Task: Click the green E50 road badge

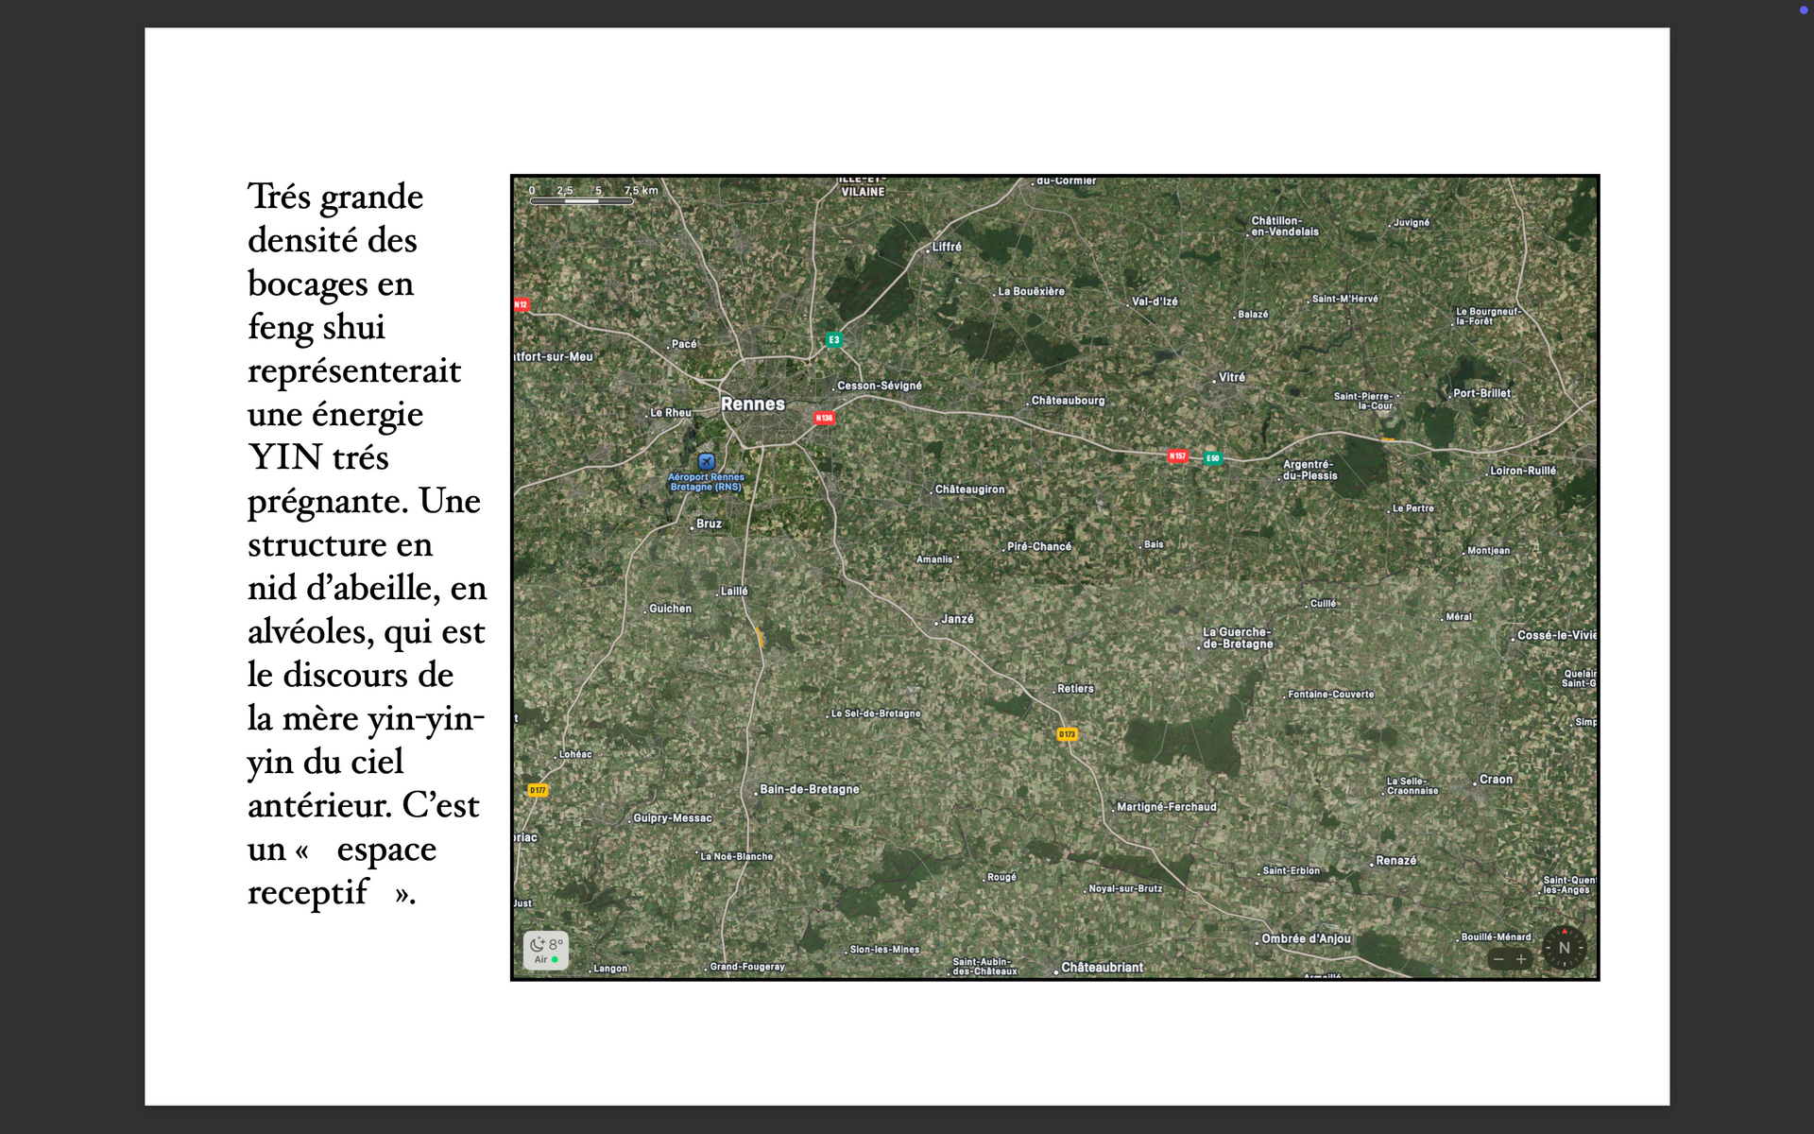Action: 1213,458
